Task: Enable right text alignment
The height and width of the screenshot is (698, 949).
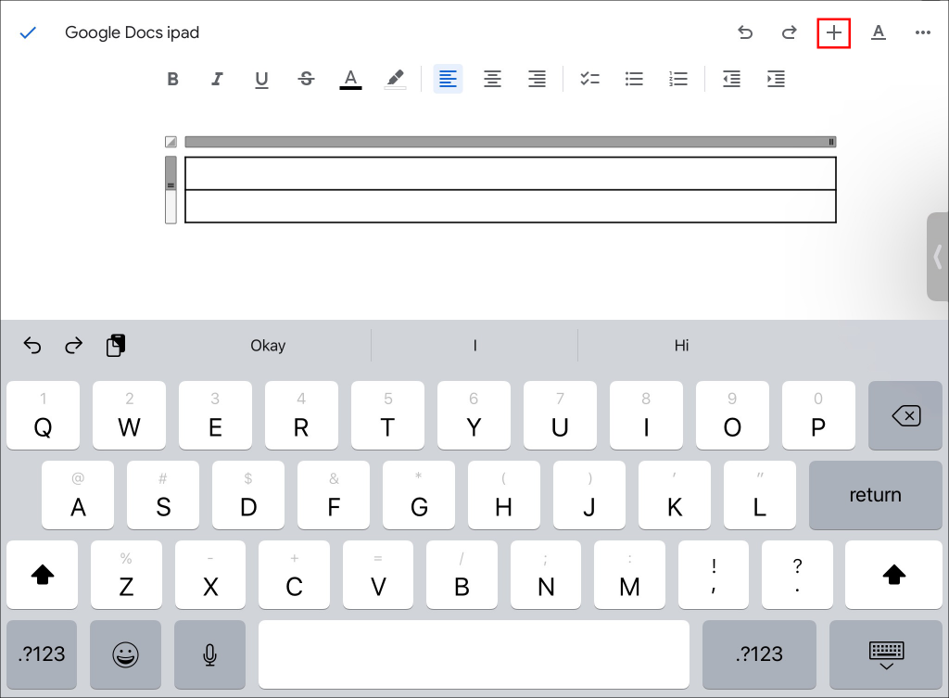Action: (537, 79)
